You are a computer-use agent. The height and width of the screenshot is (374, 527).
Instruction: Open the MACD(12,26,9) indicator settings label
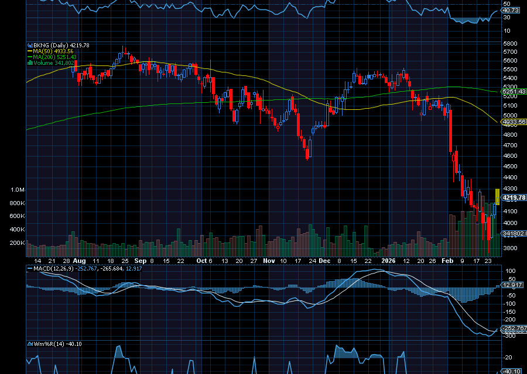tap(53, 270)
